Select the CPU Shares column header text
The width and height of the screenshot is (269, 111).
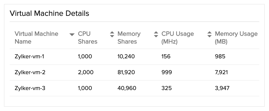pyautogui.click(x=88, y=38)
